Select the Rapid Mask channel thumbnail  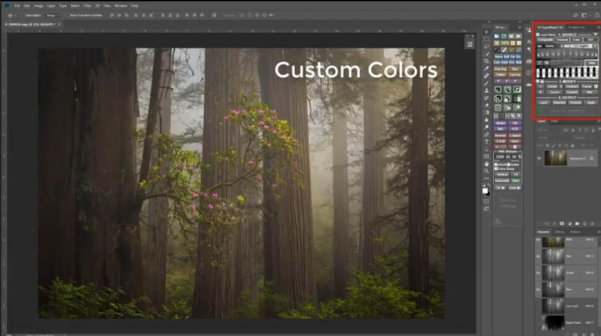[x=553, y=322]
